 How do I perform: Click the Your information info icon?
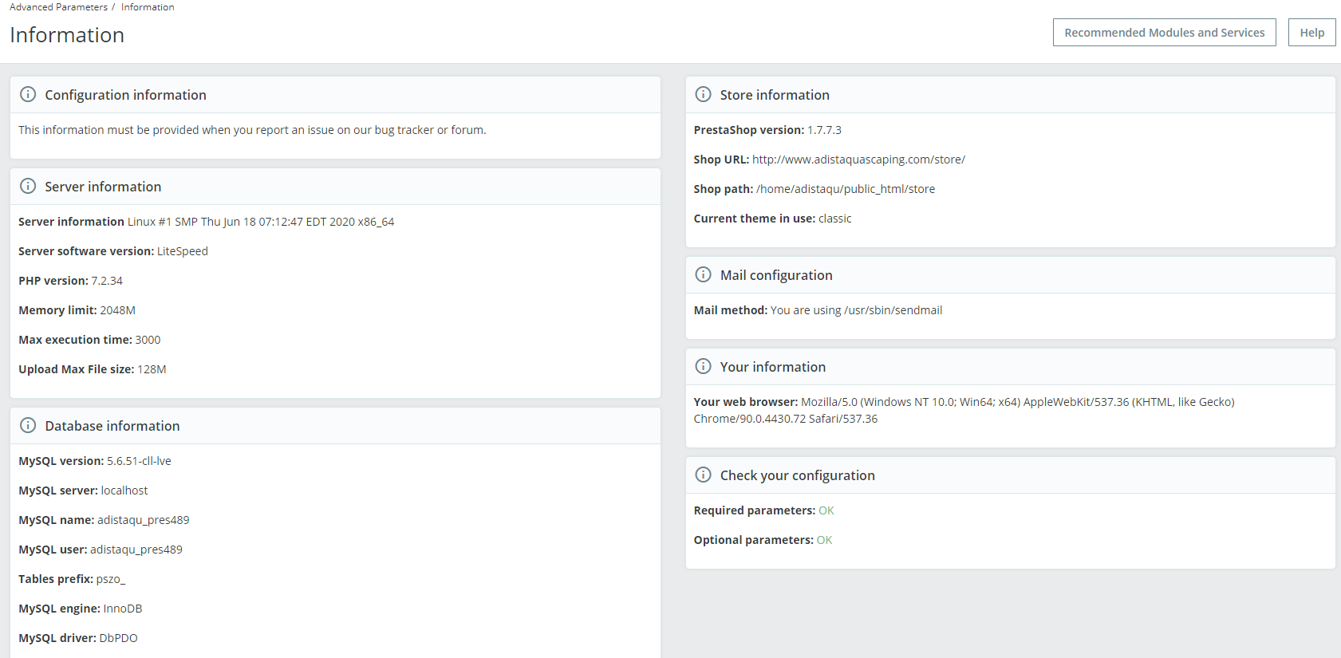[x=703, y=366]
